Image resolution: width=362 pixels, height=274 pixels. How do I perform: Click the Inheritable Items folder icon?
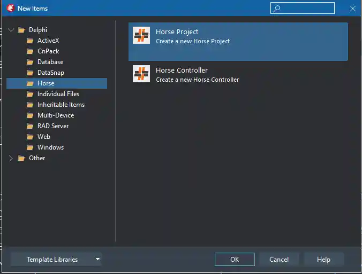(x=30, y=105)
